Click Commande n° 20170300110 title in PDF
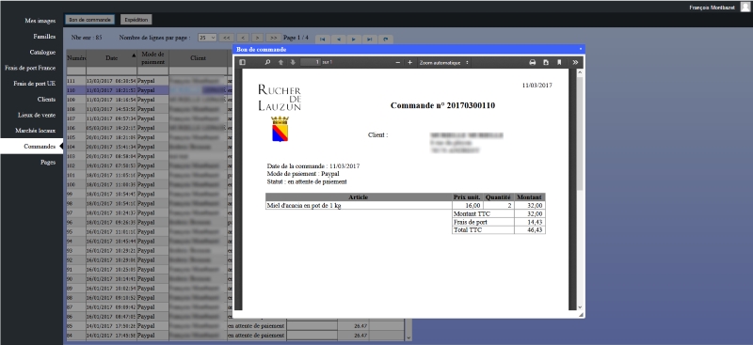Image resolution: width=753 pixels, height=345 pixels. click(442, 105)
